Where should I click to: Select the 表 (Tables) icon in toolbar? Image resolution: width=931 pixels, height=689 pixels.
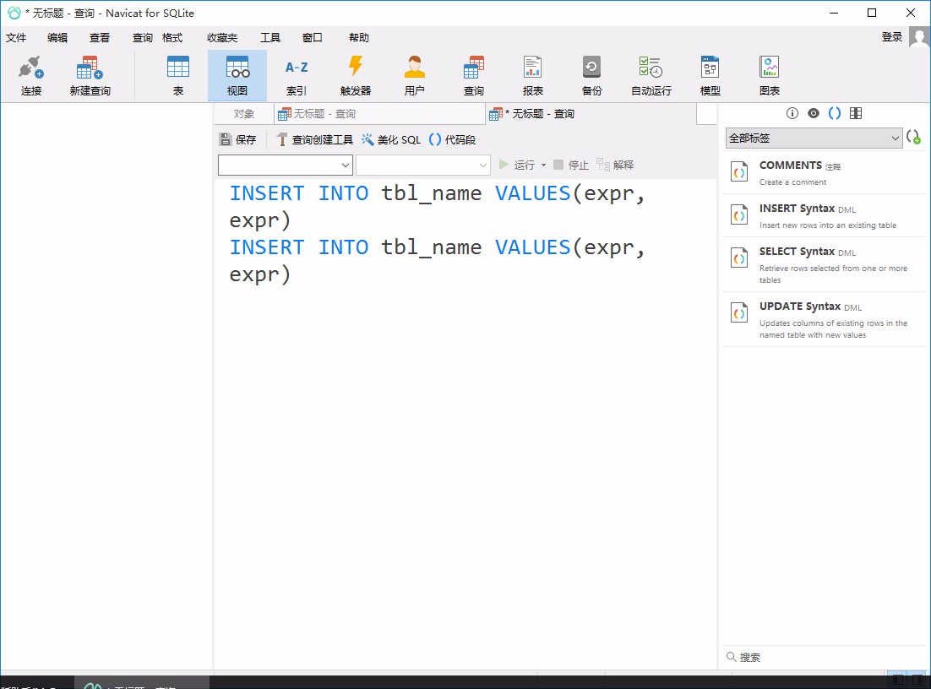(178, 74)
